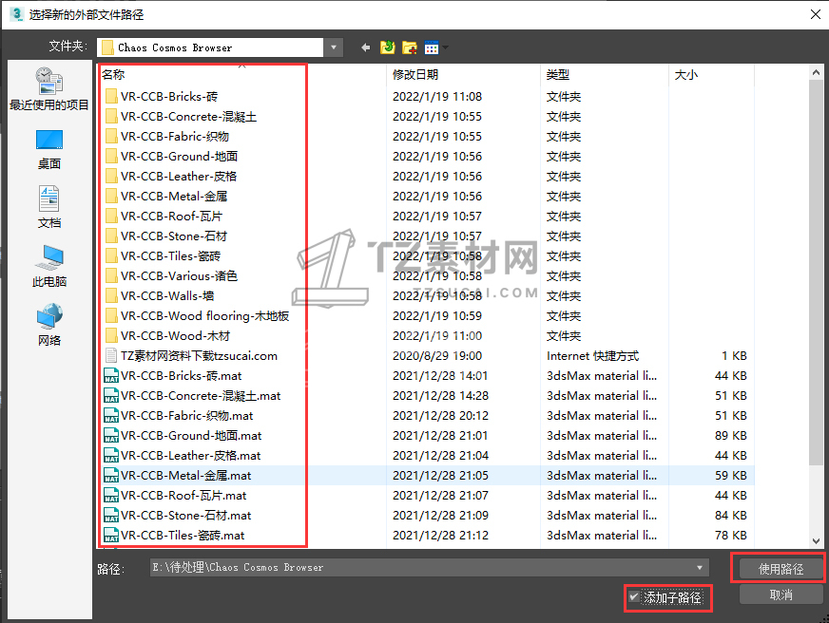The height and width of the screenshot is (623, 829).
Task: Open the 路径 path history dropdown
Action: 700,568
